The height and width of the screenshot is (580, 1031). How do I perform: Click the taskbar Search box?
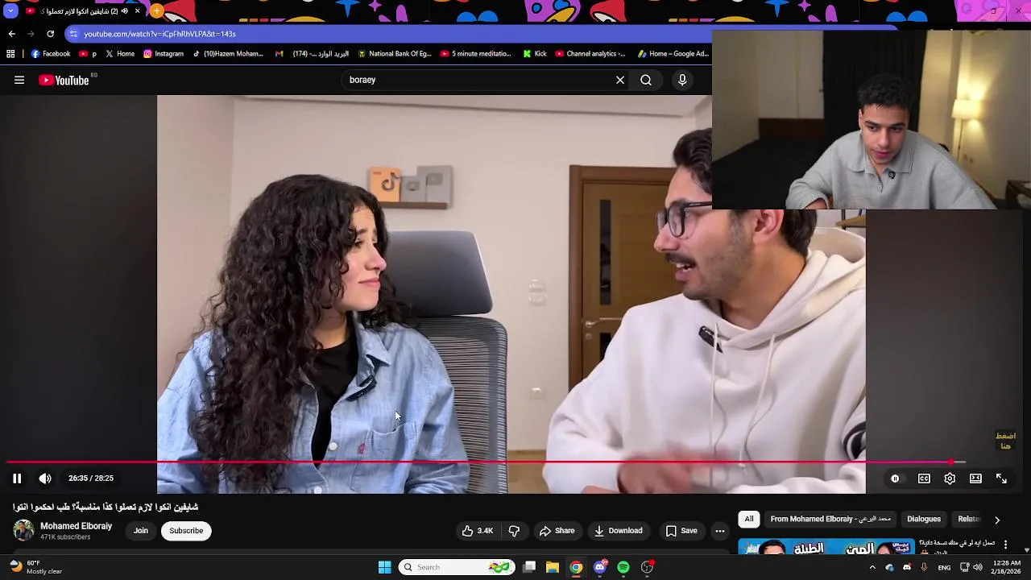[458, 567]
